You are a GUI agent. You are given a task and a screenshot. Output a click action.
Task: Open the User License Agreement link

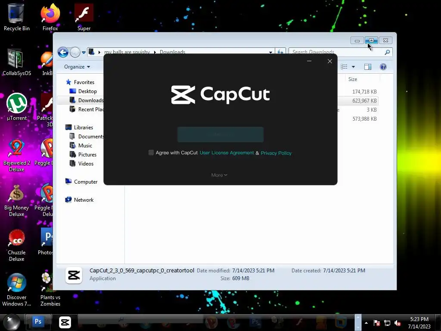(227, 153)
